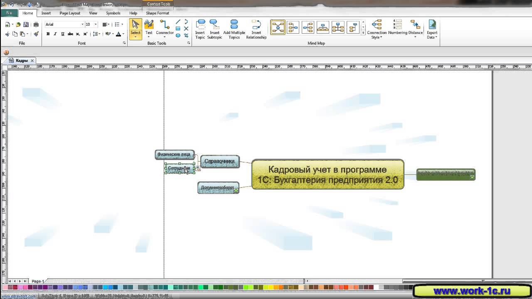Pick the rectangle shape tool
This screenshot has width=532, height=299.
click(178, 29)
